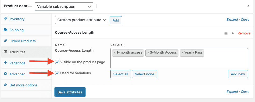255x102 pixels.
Task: Click the attribute drag handle icon
Action: (x=226, y=33)
